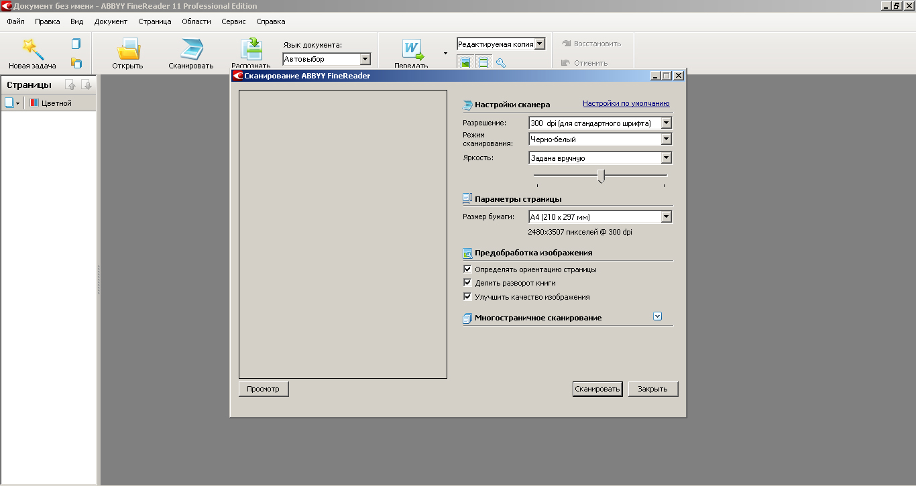Click the Новая задача wand icon
The width and height of the screenshot is (916, 486).
click(x=32, y=48)
